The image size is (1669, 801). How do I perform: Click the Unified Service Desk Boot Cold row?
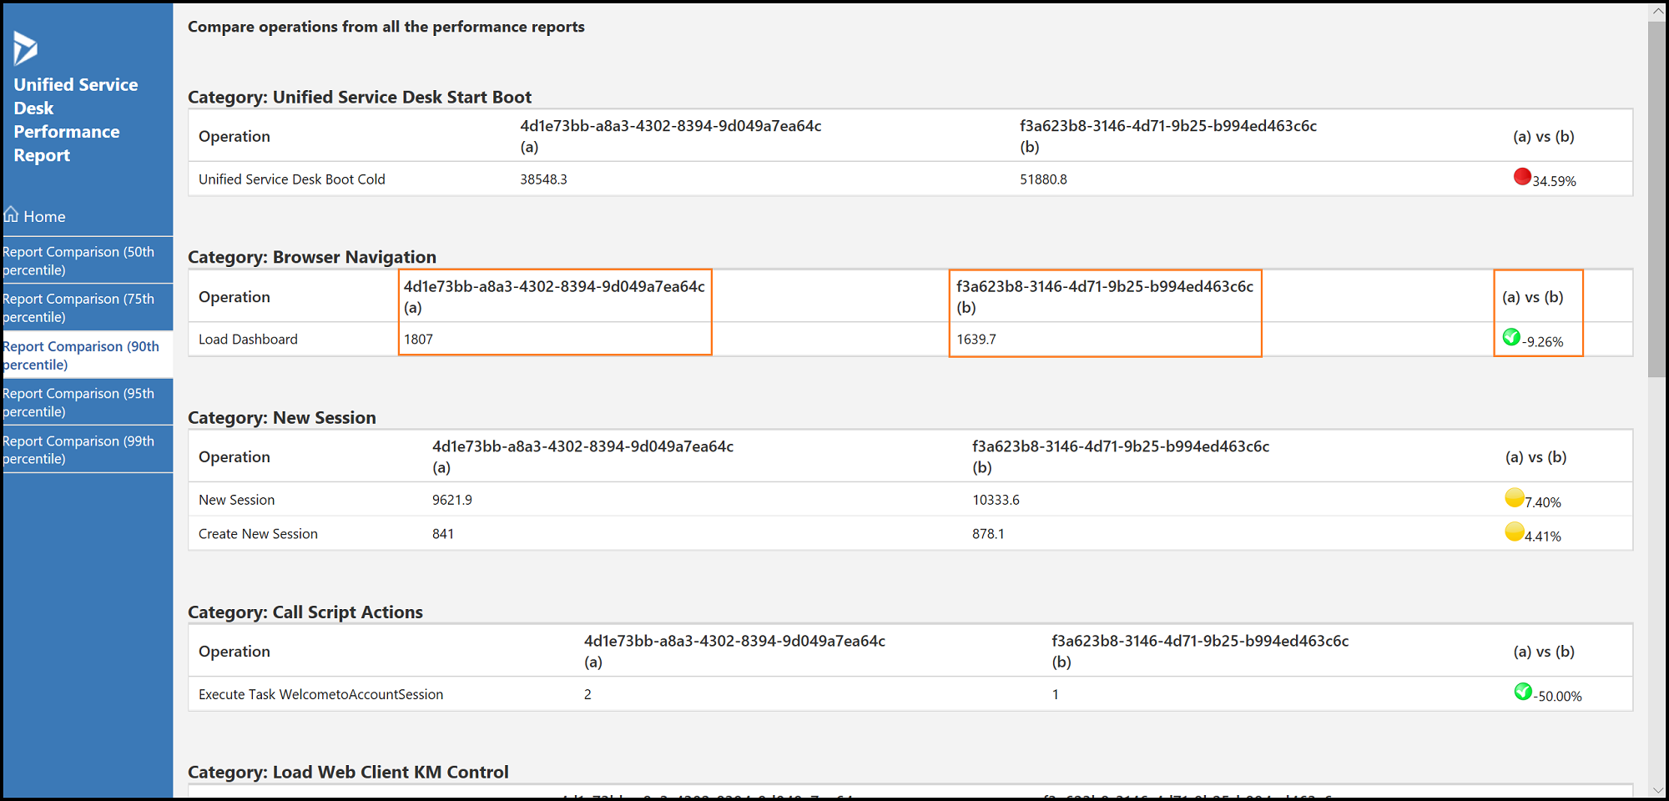910,179
